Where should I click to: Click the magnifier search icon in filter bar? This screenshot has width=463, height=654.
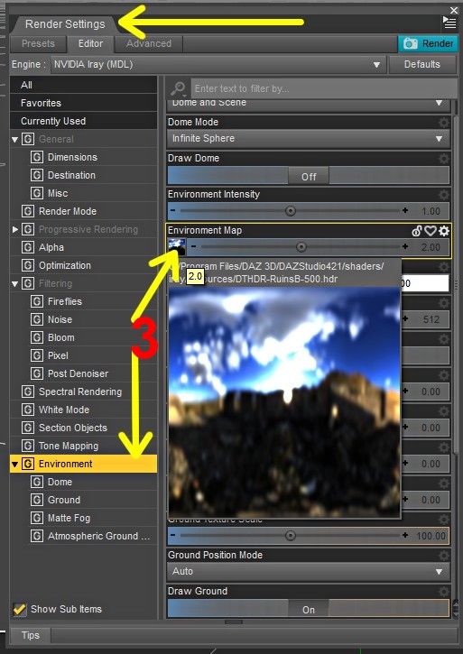click(178, 88)
